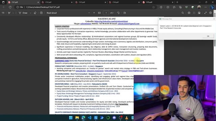
Task: Toggle the PDF table of contents
Action: click(3, 13)
